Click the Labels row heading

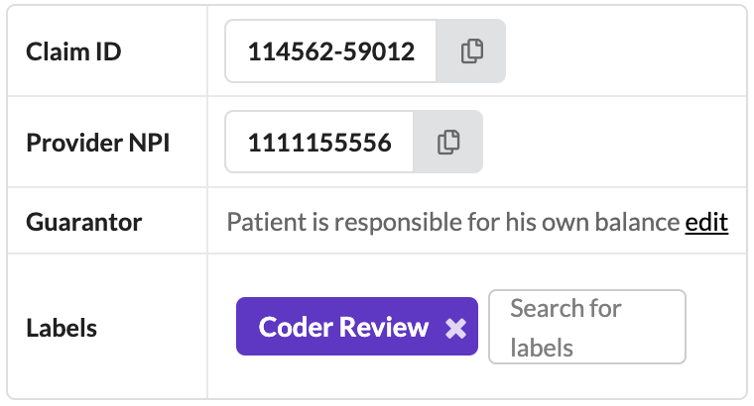(x=62, y=328)
